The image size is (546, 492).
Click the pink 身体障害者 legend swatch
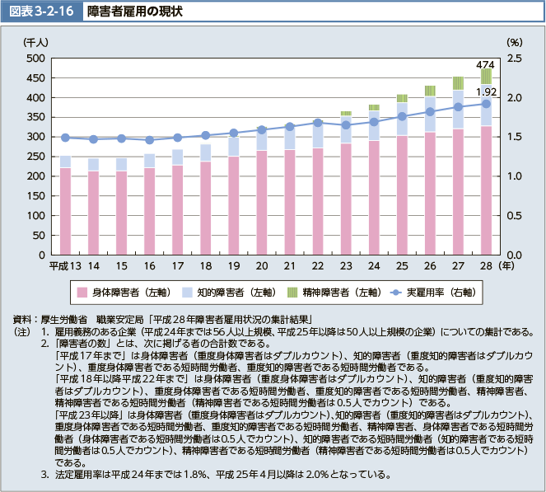(x=82, y=292)
